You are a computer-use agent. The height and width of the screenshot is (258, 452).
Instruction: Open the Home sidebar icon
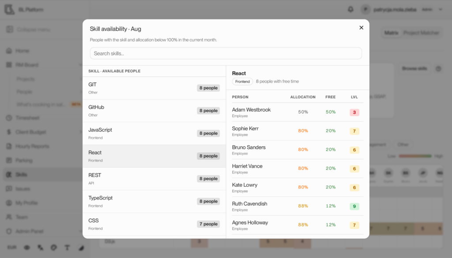click(x=9, y=51)
